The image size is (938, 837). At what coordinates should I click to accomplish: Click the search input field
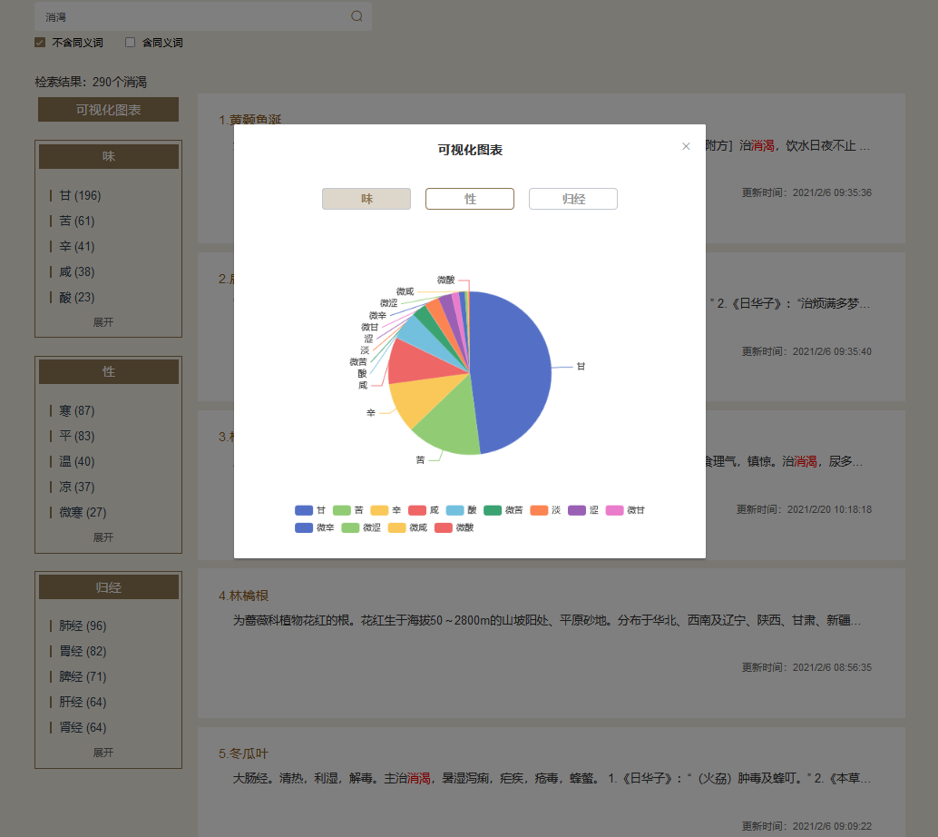(x=191, y=16)
